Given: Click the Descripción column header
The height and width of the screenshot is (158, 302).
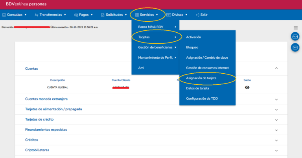Looking at the screenshot, I should 57,80.
